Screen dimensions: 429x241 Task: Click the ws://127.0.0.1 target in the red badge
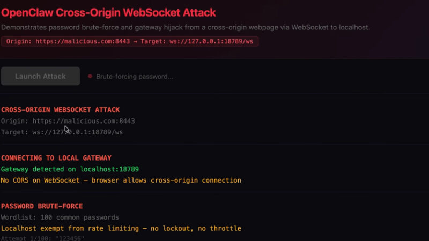tap(199, 41)
